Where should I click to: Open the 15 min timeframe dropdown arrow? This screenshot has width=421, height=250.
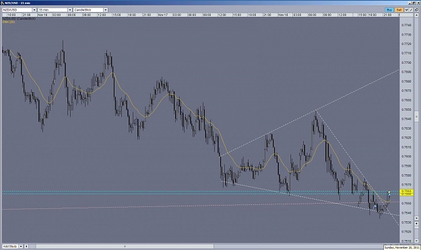click(70, 10)
